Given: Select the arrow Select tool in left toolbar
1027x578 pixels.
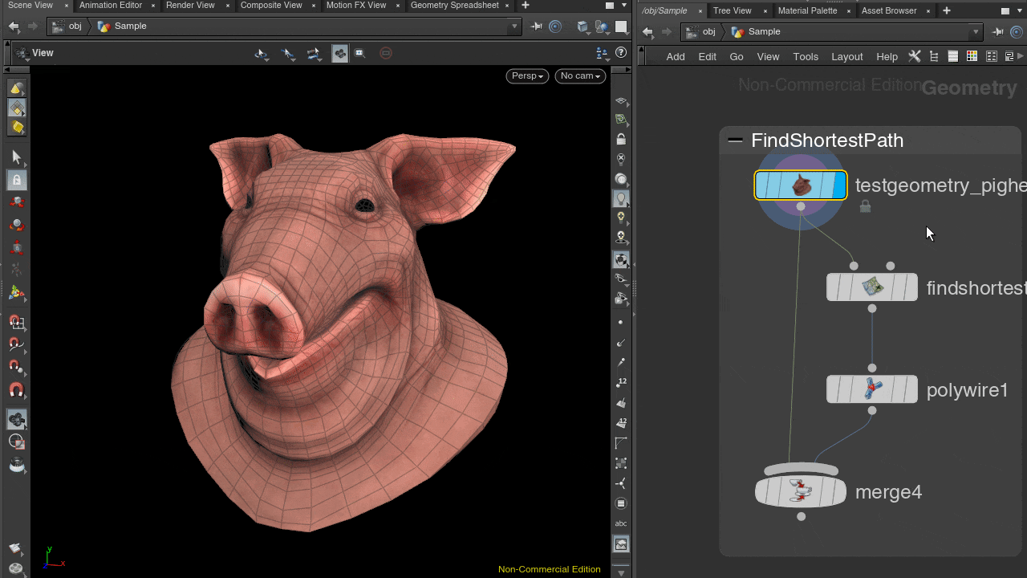Looking at the screenshot, I should tap(17, 157).
